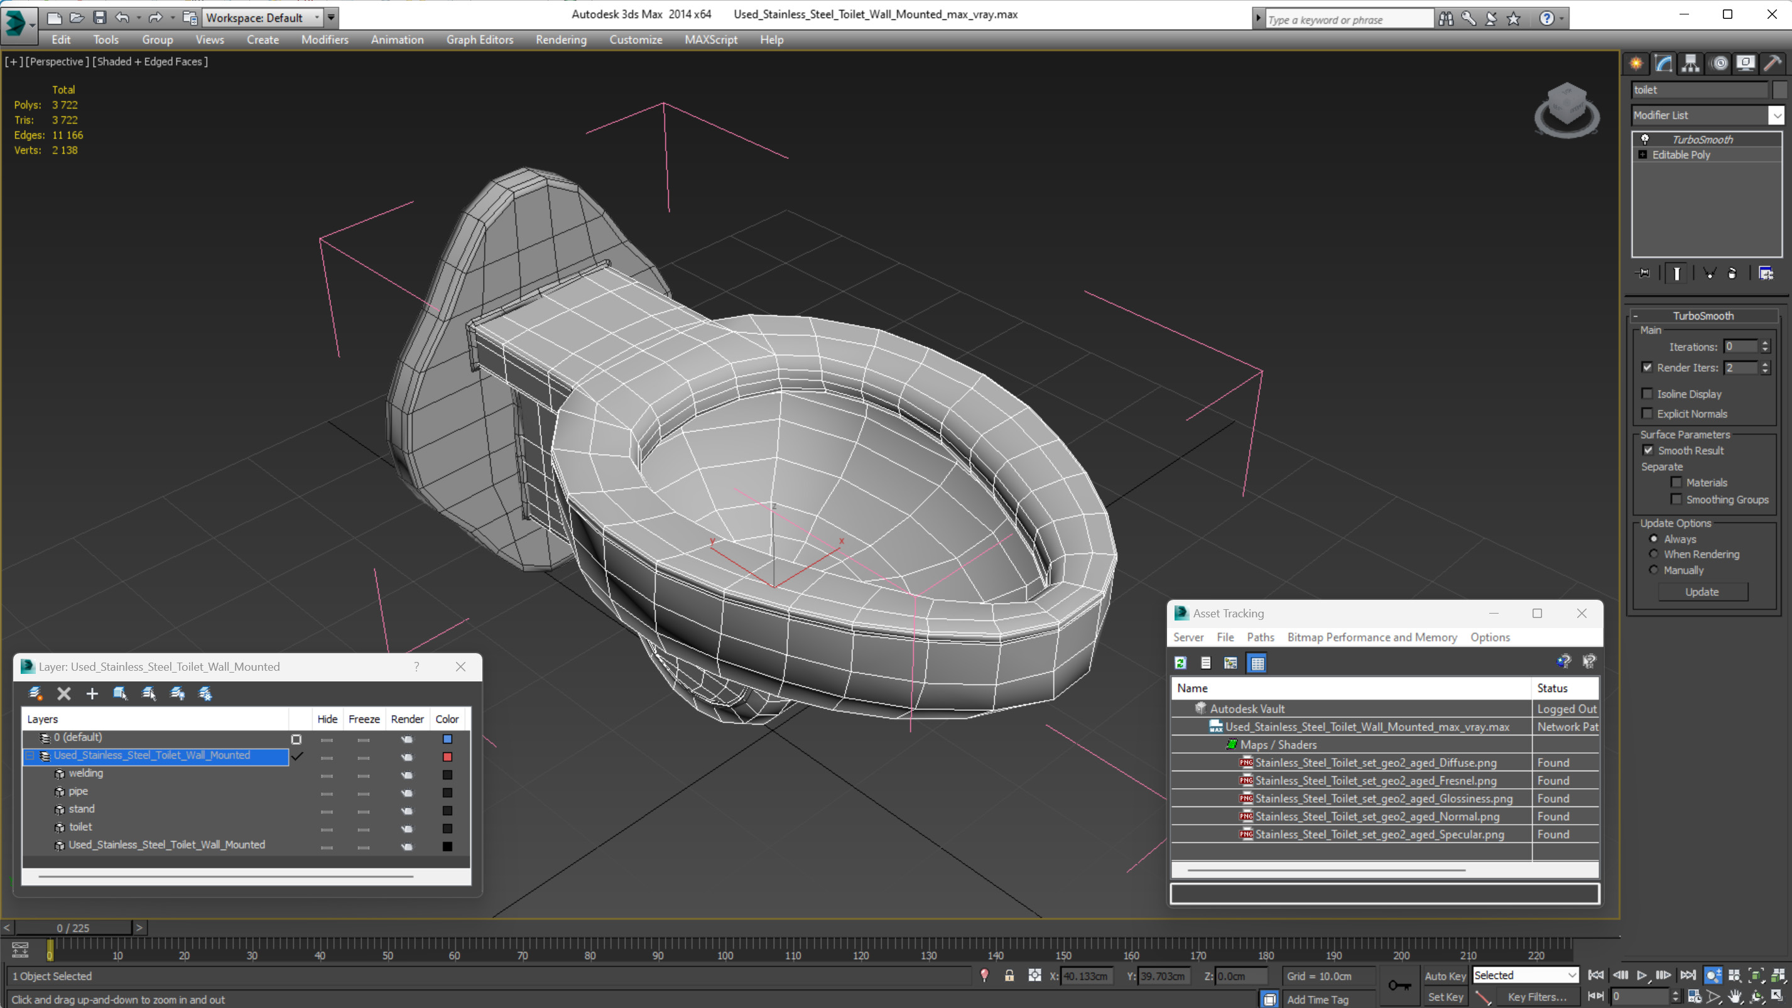1792x1008 pixels.
Task: Click the Shaded + Edged Faces viewport label
Action: pos(150,61)
